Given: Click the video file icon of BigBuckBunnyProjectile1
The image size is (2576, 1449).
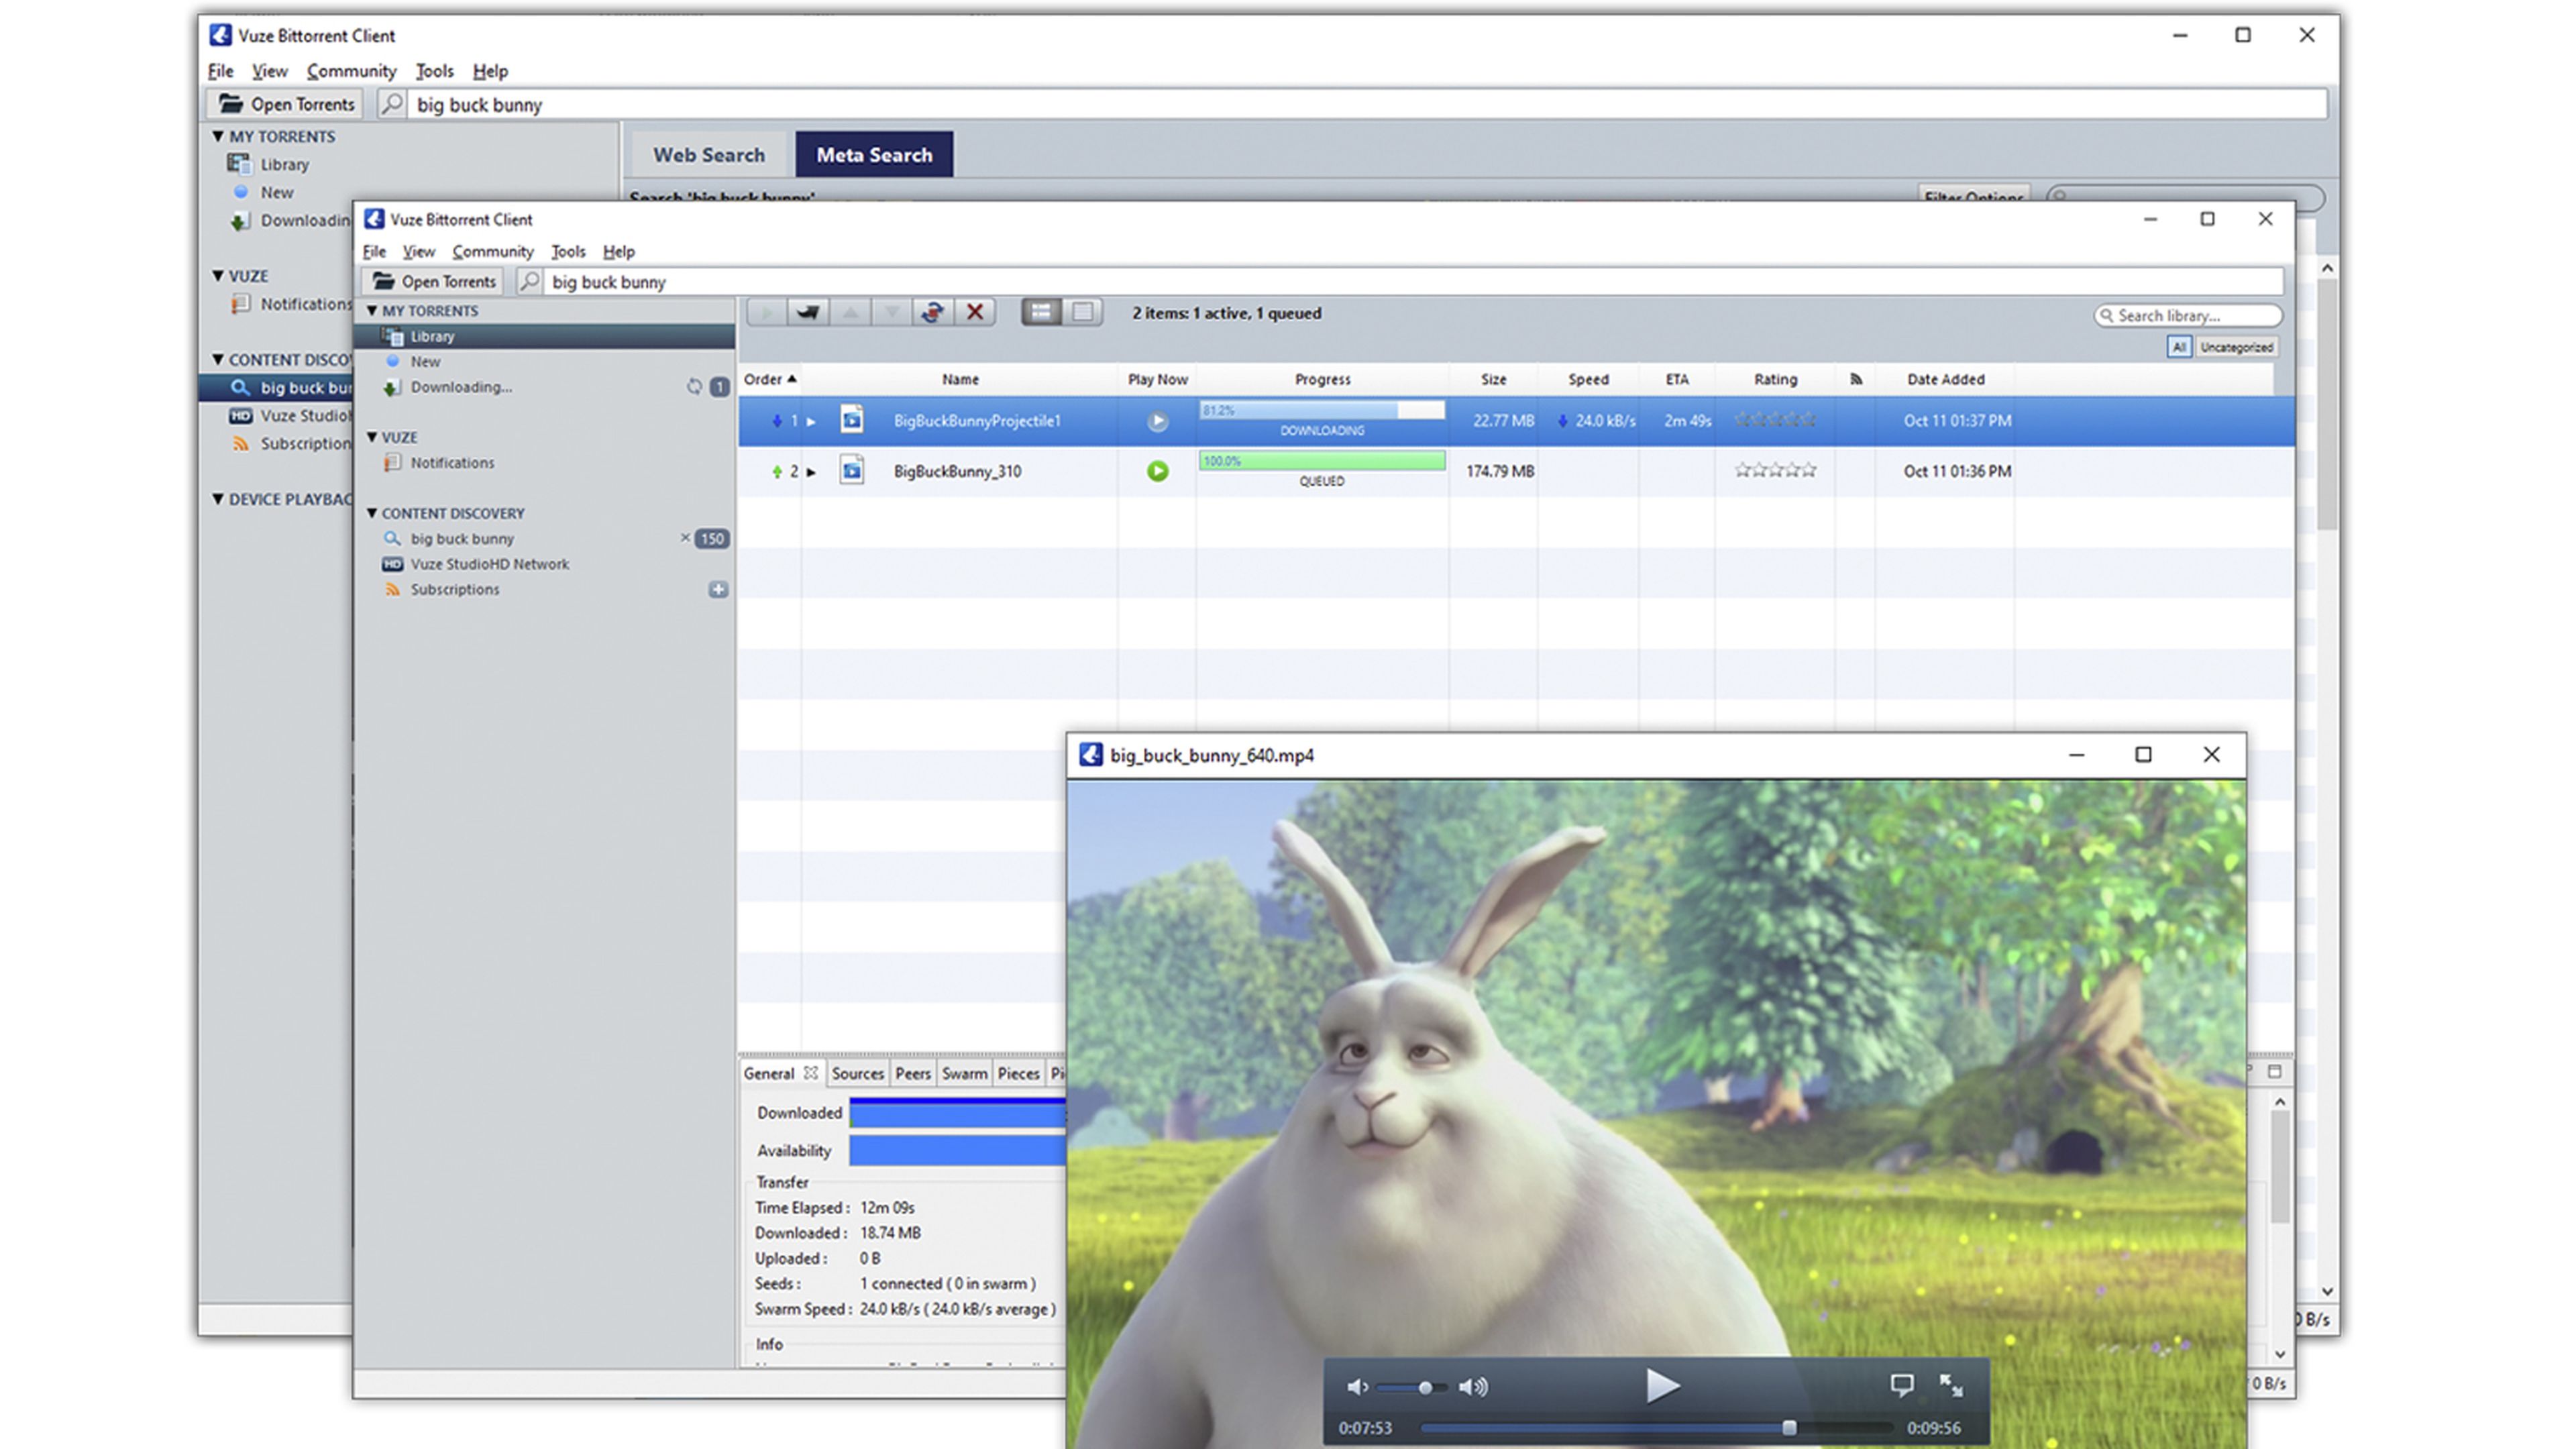Looking at the screenshot, I should click(x=851, y=420).
